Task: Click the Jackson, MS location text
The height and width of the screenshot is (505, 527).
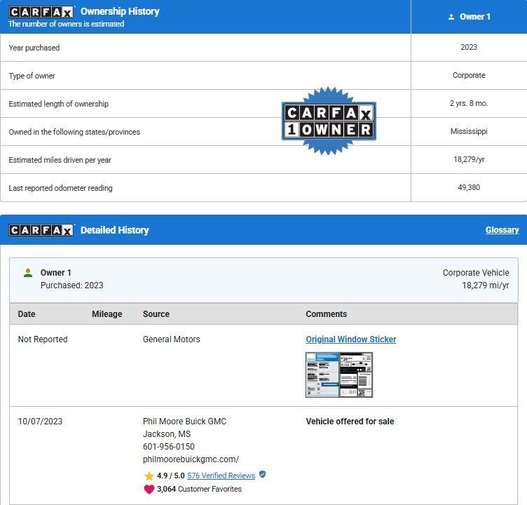Action: pos(167,434)
